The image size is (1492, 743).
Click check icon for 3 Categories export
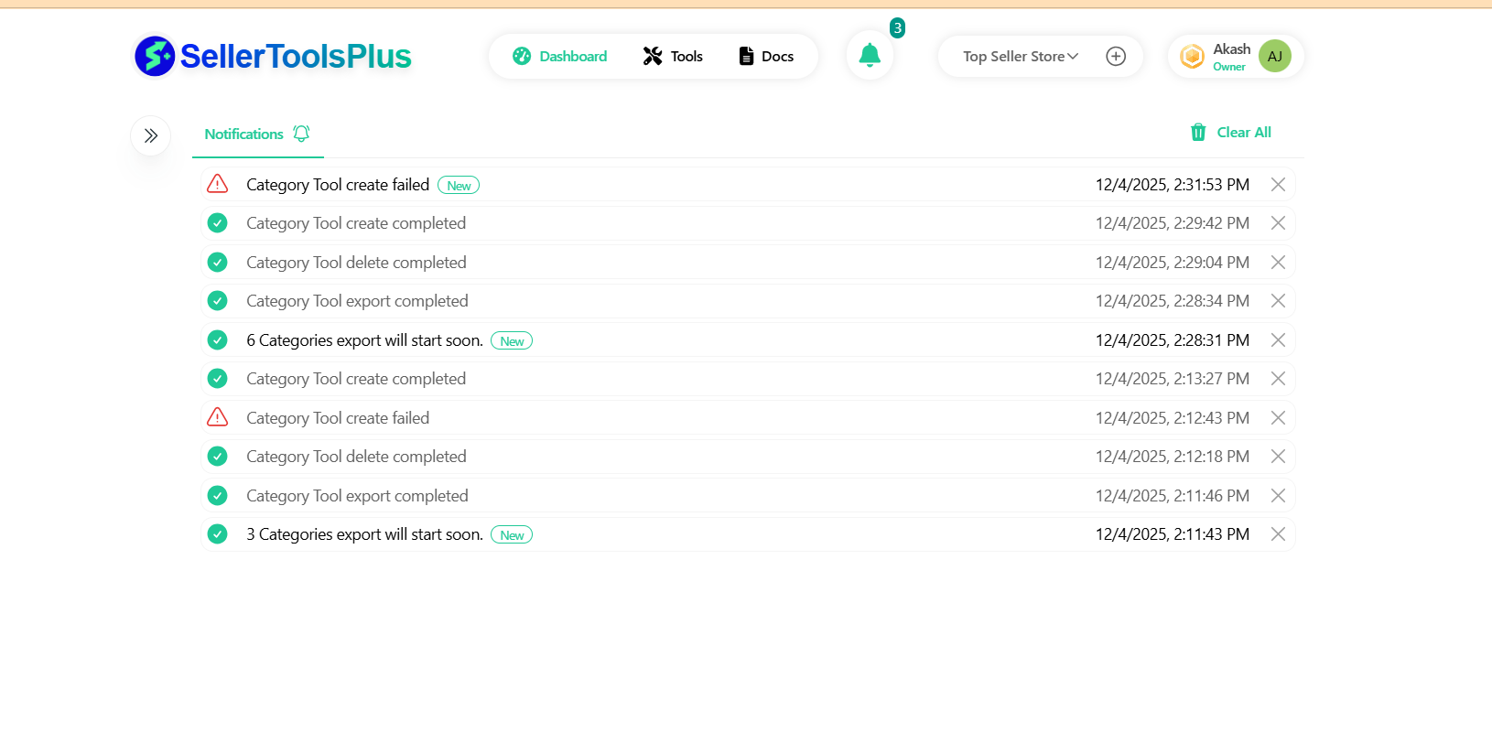(218, 534)
